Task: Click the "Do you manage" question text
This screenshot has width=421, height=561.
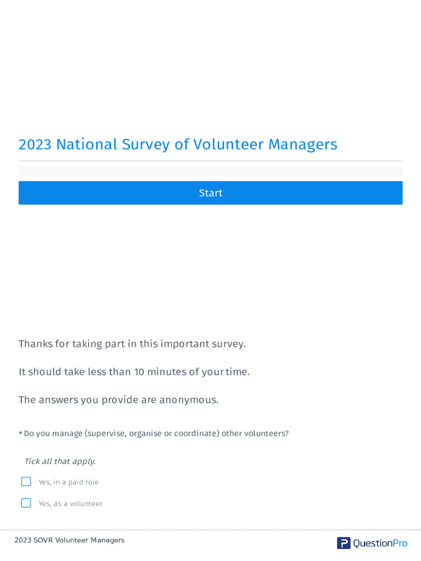Action: 156,433
